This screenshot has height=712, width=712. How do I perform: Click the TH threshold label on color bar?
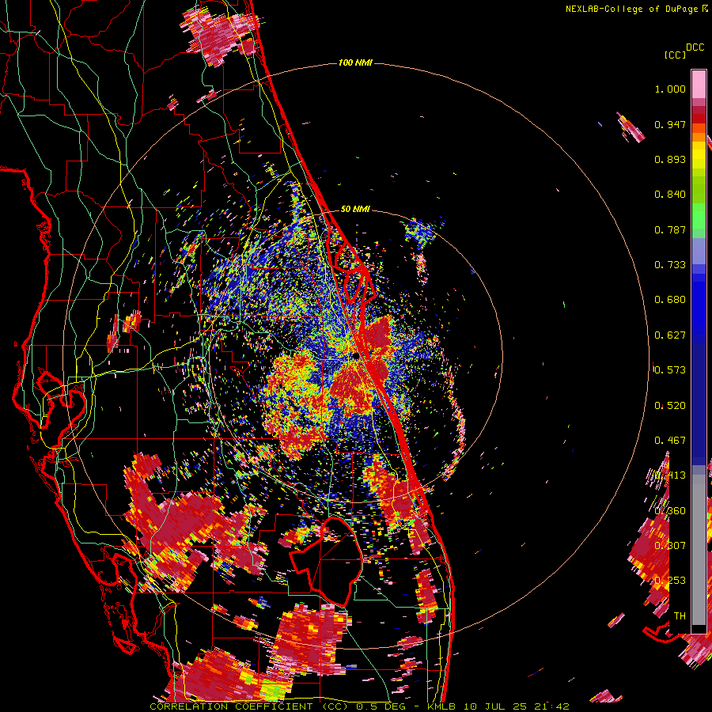coord(680,616)
